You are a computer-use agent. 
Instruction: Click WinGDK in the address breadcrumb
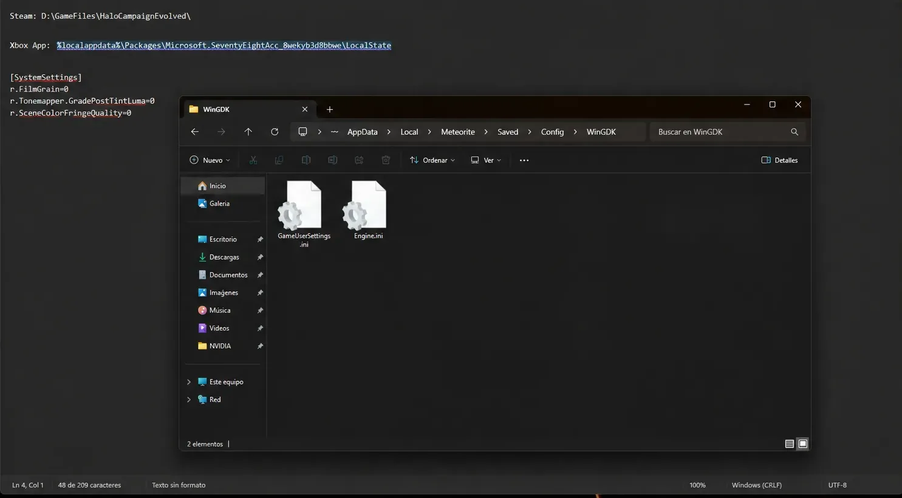coord(601,132)
